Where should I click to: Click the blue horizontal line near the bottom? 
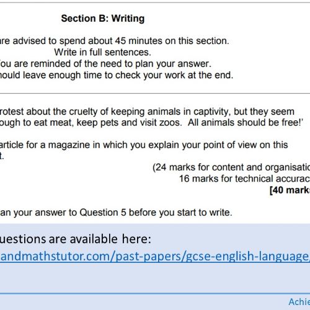[x=155, y=293]
